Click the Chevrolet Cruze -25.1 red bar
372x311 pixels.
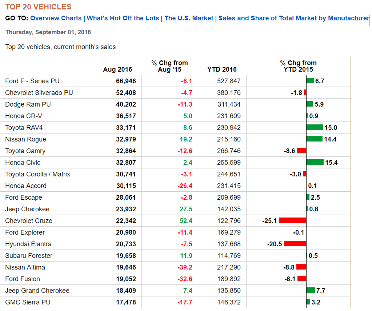coord(292,220)
